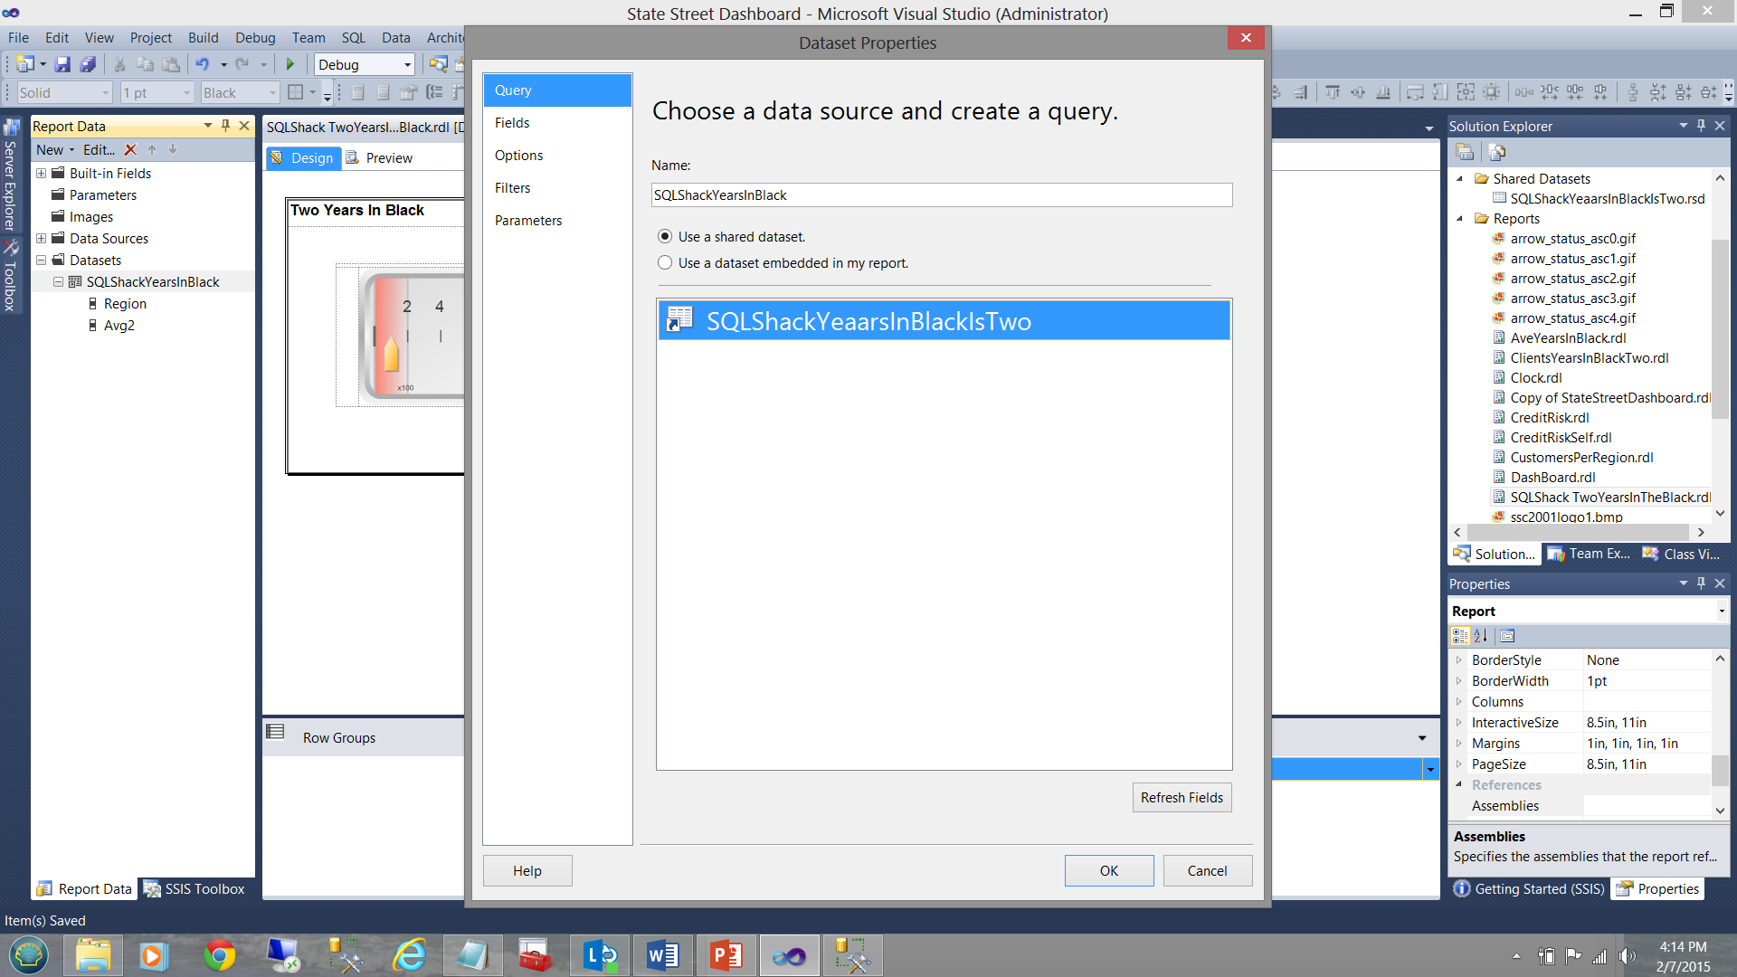The height and width of the screenshot is (977, 1737).
Task: Click the Save All toolbar icon
Action: 88,64
